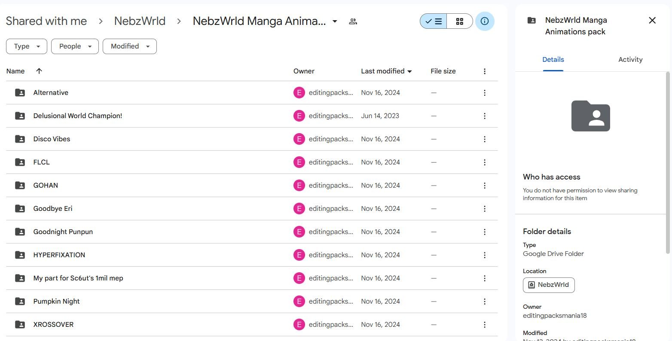Image resolution: width=672 pixels, height=341 pixels.
Task: Open the Modified filter dropdown
Action: (130, 46)
